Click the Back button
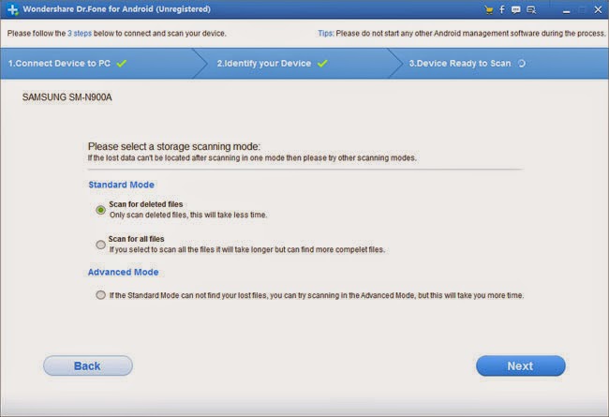The width and height of the screenshot is (609, 417). pos(88,365)
